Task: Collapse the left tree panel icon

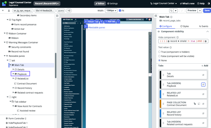Action: tap(57, 16)
